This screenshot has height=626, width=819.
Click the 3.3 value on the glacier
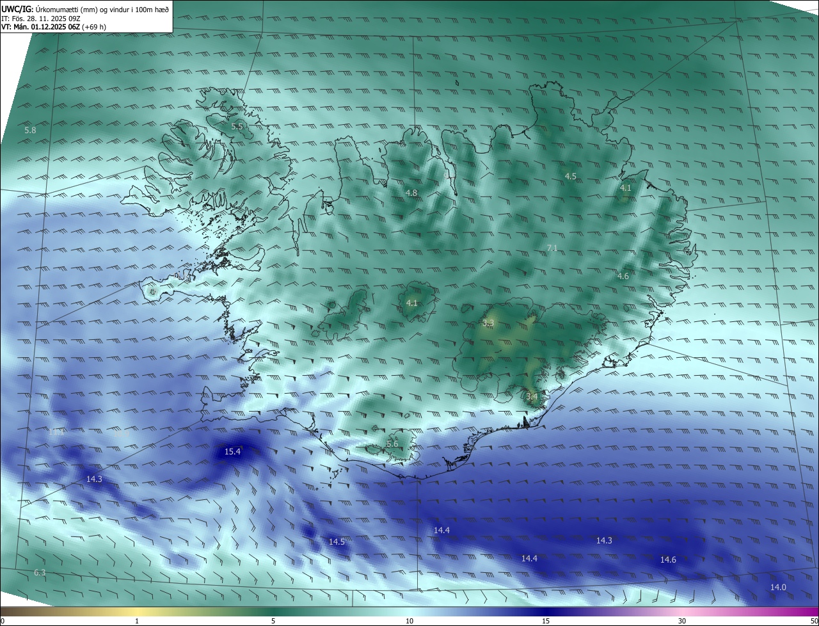click(488, 323)
